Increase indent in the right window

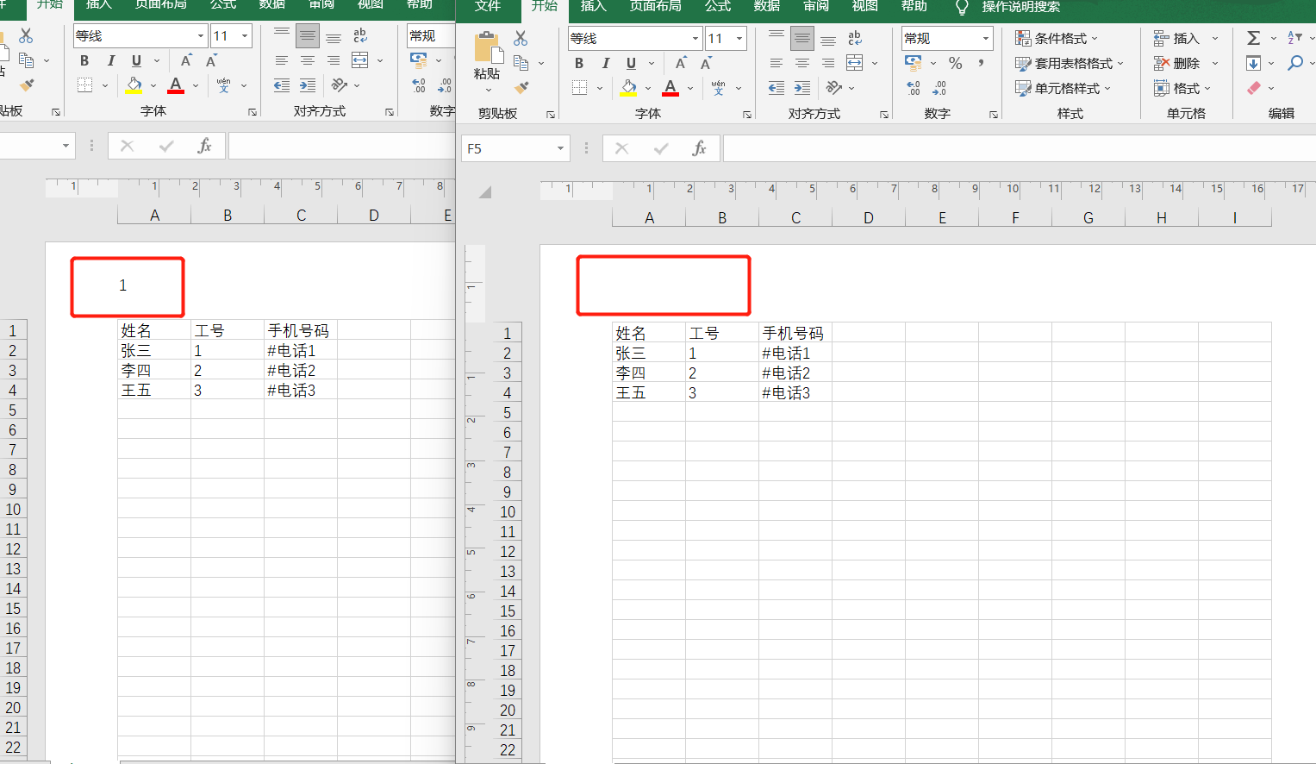coord(802,88)
